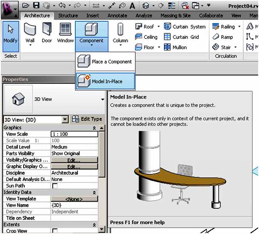Image resolution: width=259 pixels, height=234 pixels.
Task: Collapse the Identity Data section
Action: coord(94,193)
